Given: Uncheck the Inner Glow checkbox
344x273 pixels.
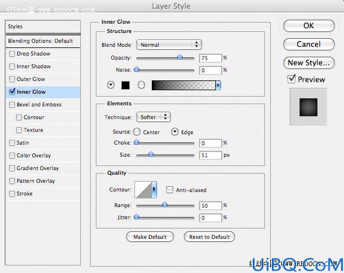Looking at the screenshot, I should pyautogui.click(x=12, y=91).
